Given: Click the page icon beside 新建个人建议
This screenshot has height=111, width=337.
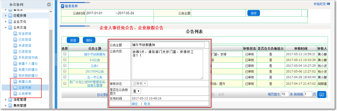Looking at the screenshot, I should click(x=15, y=63).
